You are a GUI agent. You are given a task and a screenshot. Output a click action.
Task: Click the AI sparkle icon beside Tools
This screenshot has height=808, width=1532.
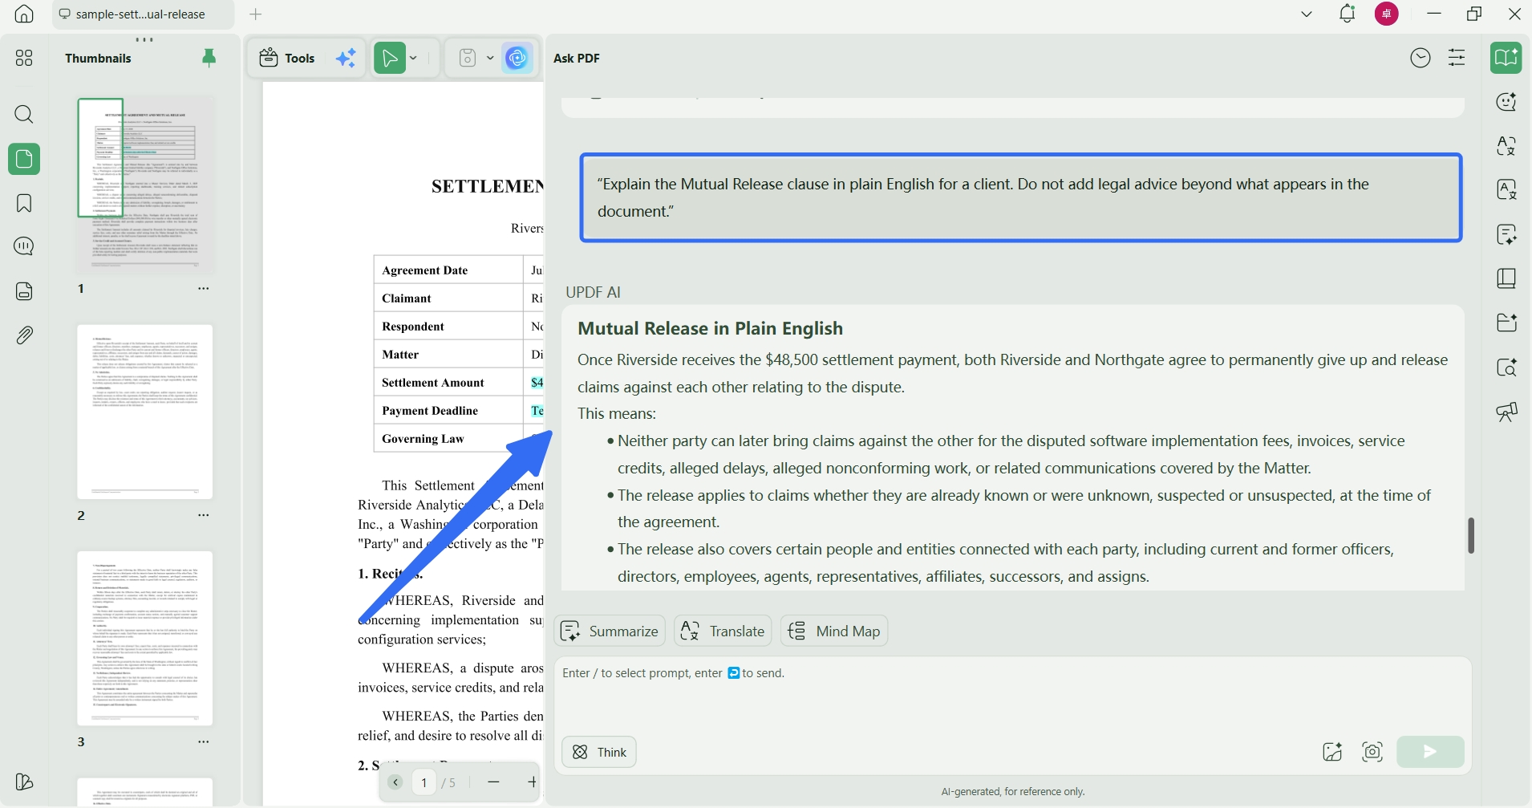[347, 58]
